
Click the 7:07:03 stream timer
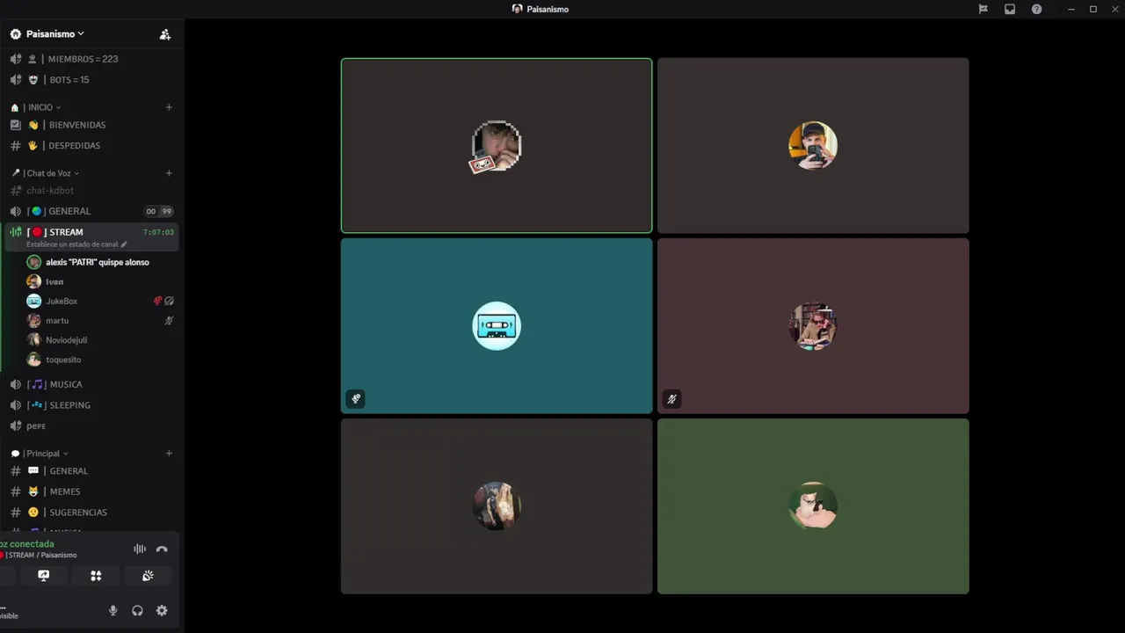158,232
